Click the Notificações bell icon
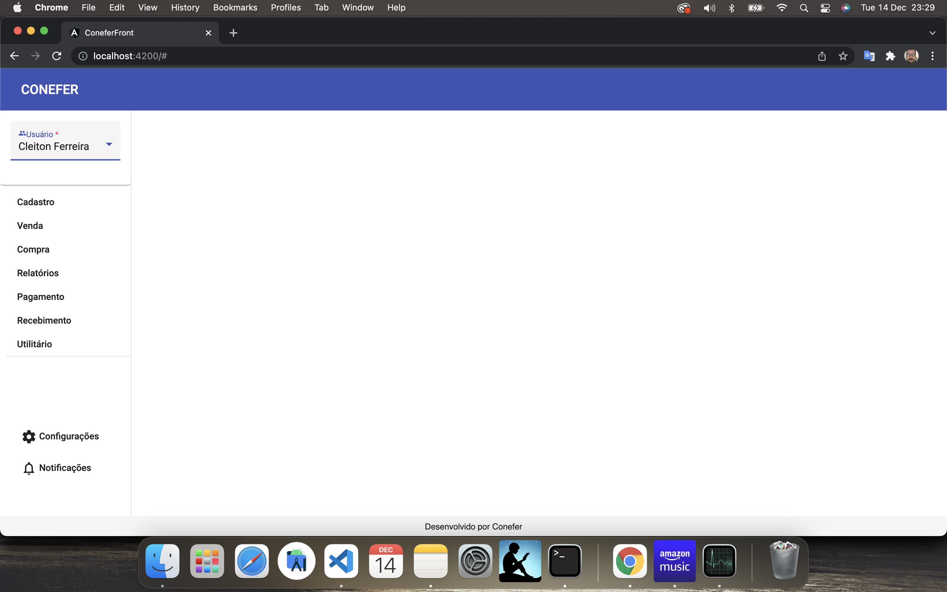Viewport: 947px width, 592px height. click(x=29, y=468)
